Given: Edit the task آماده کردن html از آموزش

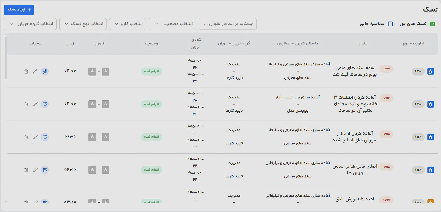Looking at the screenshot, I should (x=35, y=137).
